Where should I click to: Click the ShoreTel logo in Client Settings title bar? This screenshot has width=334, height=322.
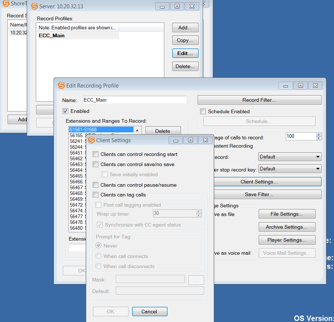coord(92,140)
